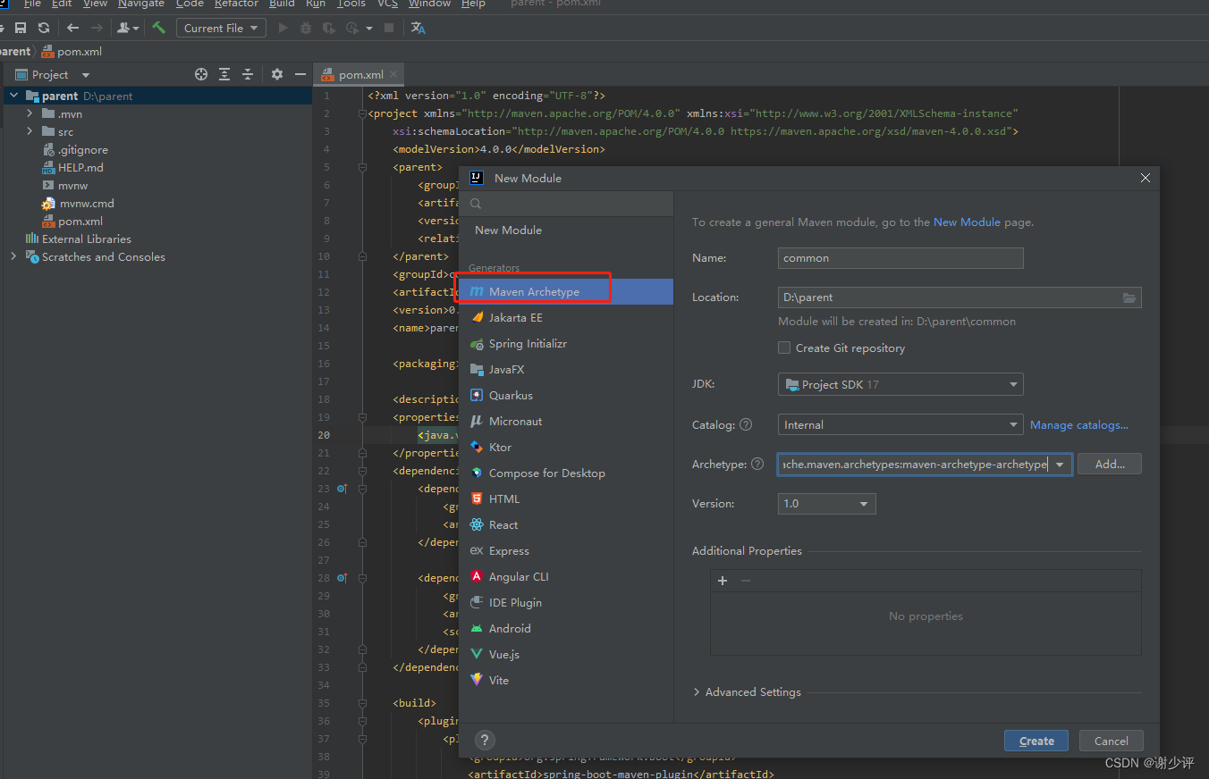Open the Window menu
Viewport: 1209px width, 779px height.
tap(429, 4)
